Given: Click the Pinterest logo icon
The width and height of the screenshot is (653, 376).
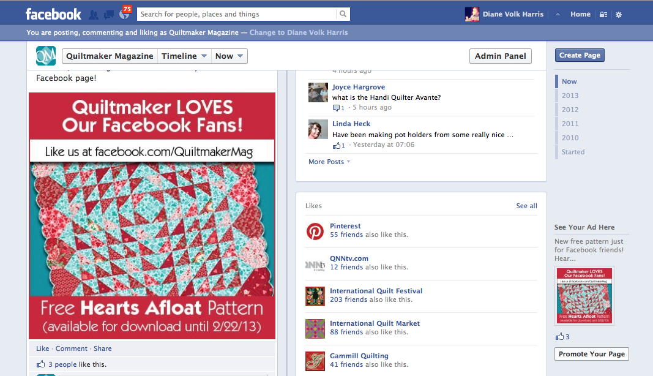Looking at the screenshot, I should point(315,231).
